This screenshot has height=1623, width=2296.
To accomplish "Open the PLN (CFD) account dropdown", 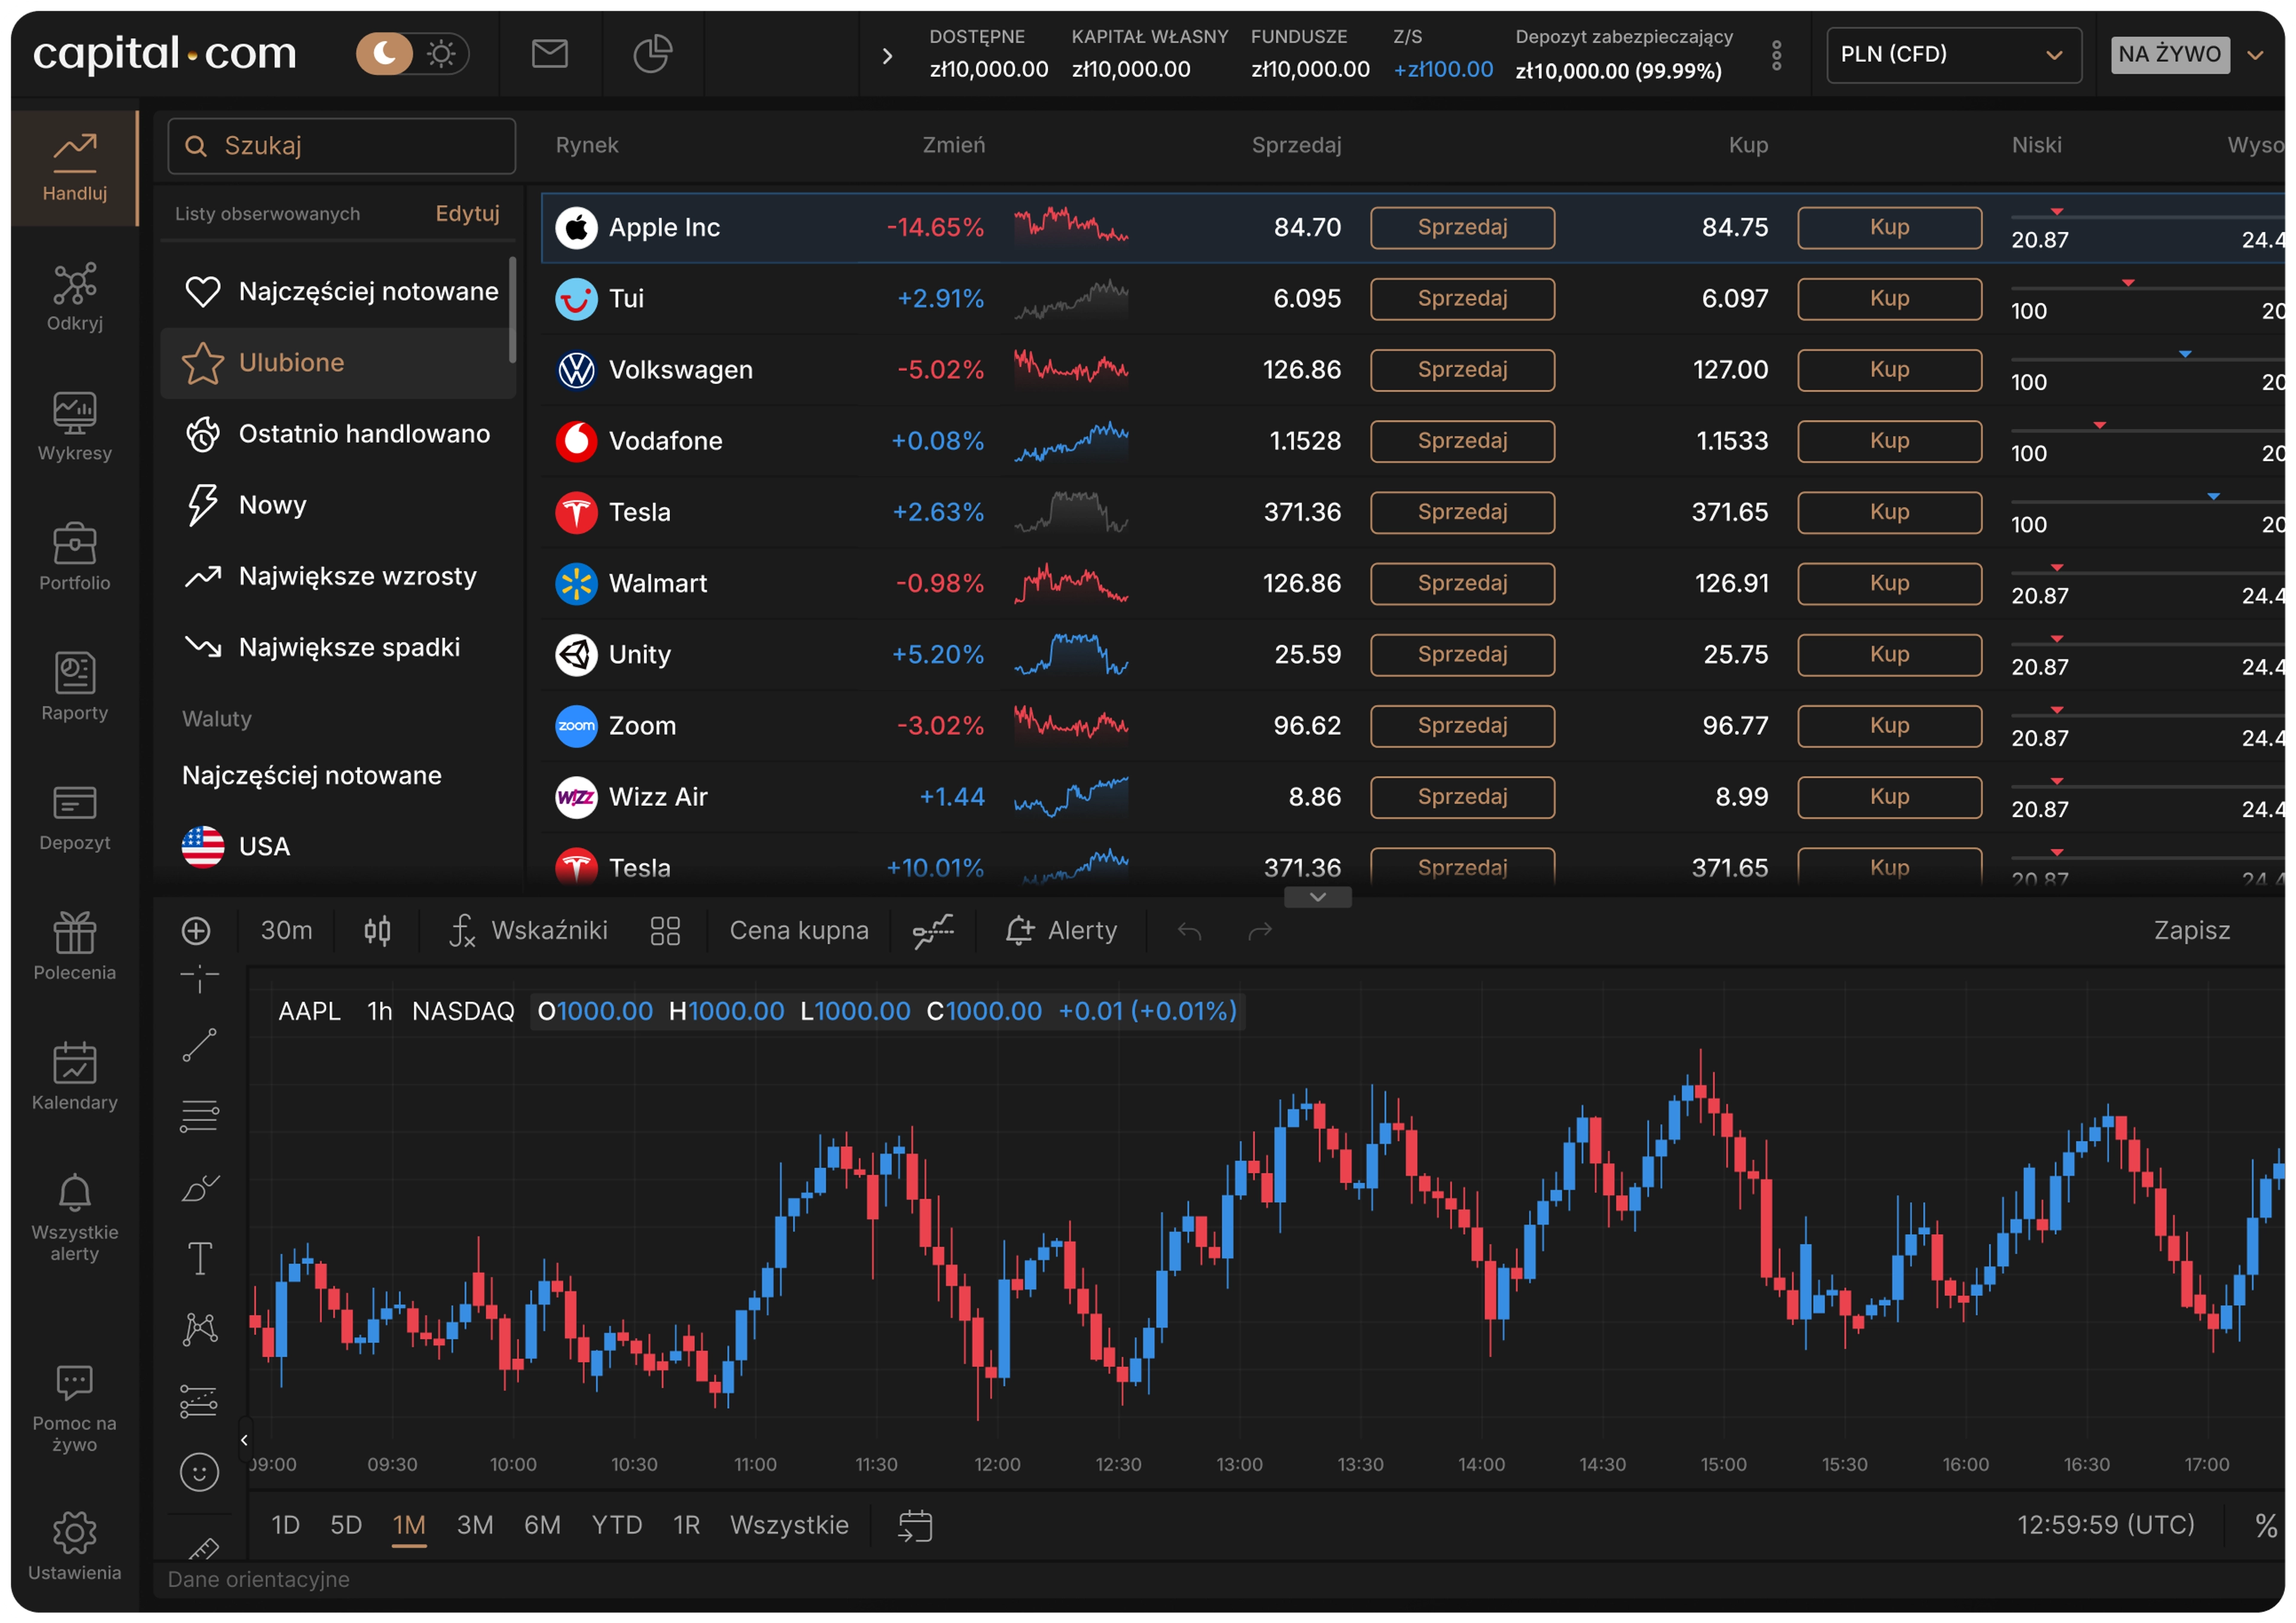I will 1953,55.
